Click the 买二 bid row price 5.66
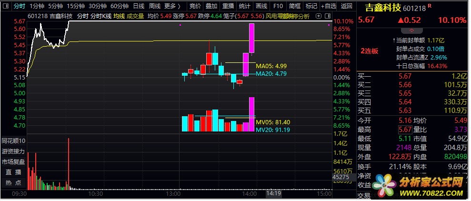 [x=405, y=85]
